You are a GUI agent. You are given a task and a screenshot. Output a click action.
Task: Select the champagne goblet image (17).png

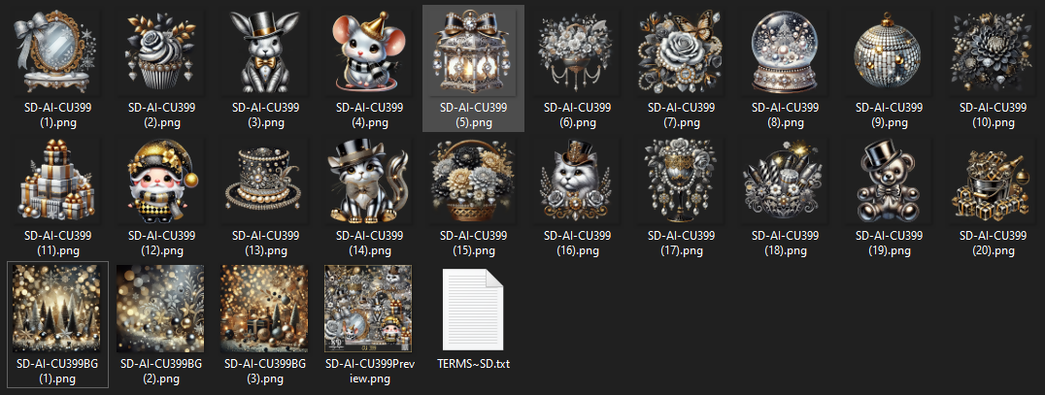coord(681,181)
